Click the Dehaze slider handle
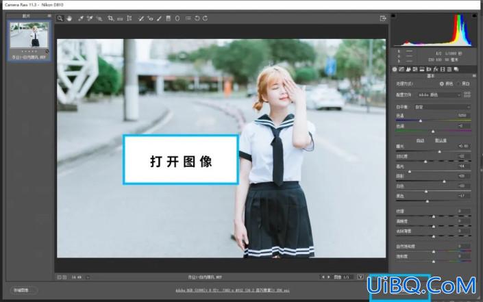The image size is (483, 302). [x=434, y=236]
